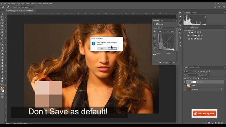The height and width of the screenshot is (127, 226).
Task: Add a Vibrance adjustment from Adjustments panel
Action: click(x=201, y=32)
